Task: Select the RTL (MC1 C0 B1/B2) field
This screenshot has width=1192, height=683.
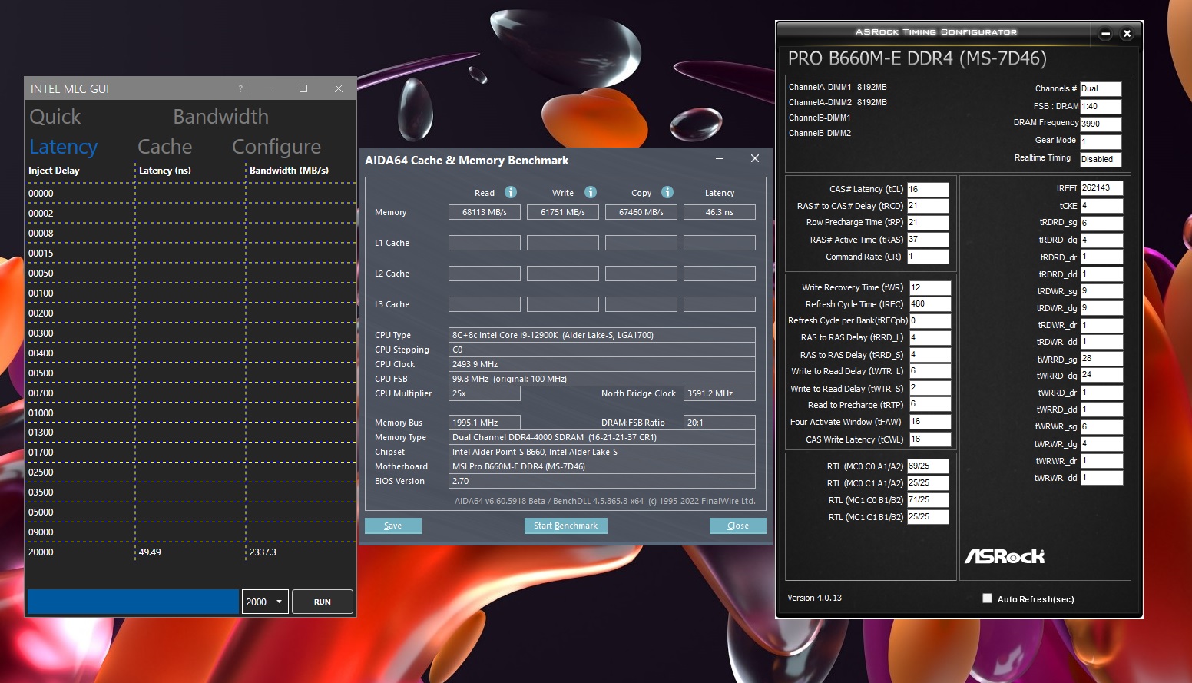Action: click(928, 500)
